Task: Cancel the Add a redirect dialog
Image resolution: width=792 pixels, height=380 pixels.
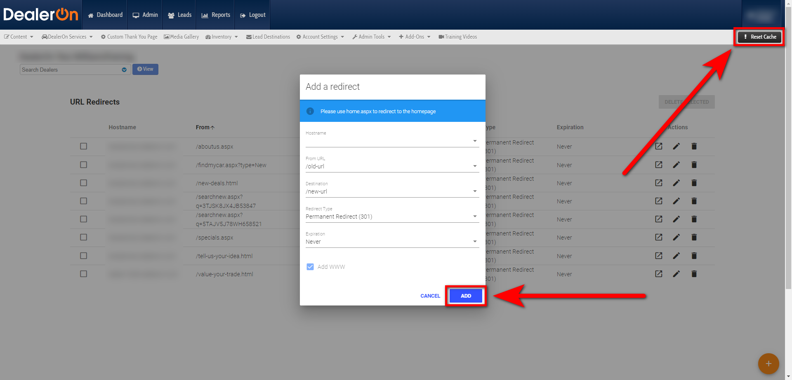Action: coord(430,296)
